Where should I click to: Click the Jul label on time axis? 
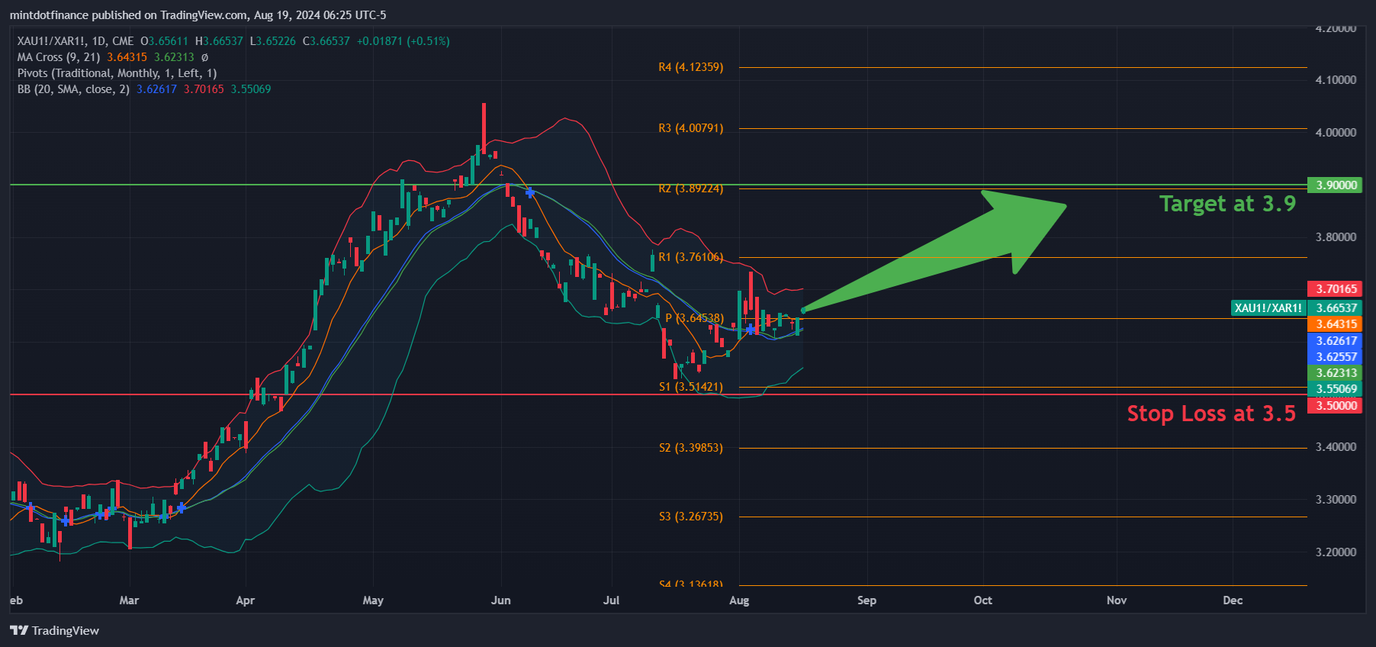pyautogui.click(x=611, y=600)
